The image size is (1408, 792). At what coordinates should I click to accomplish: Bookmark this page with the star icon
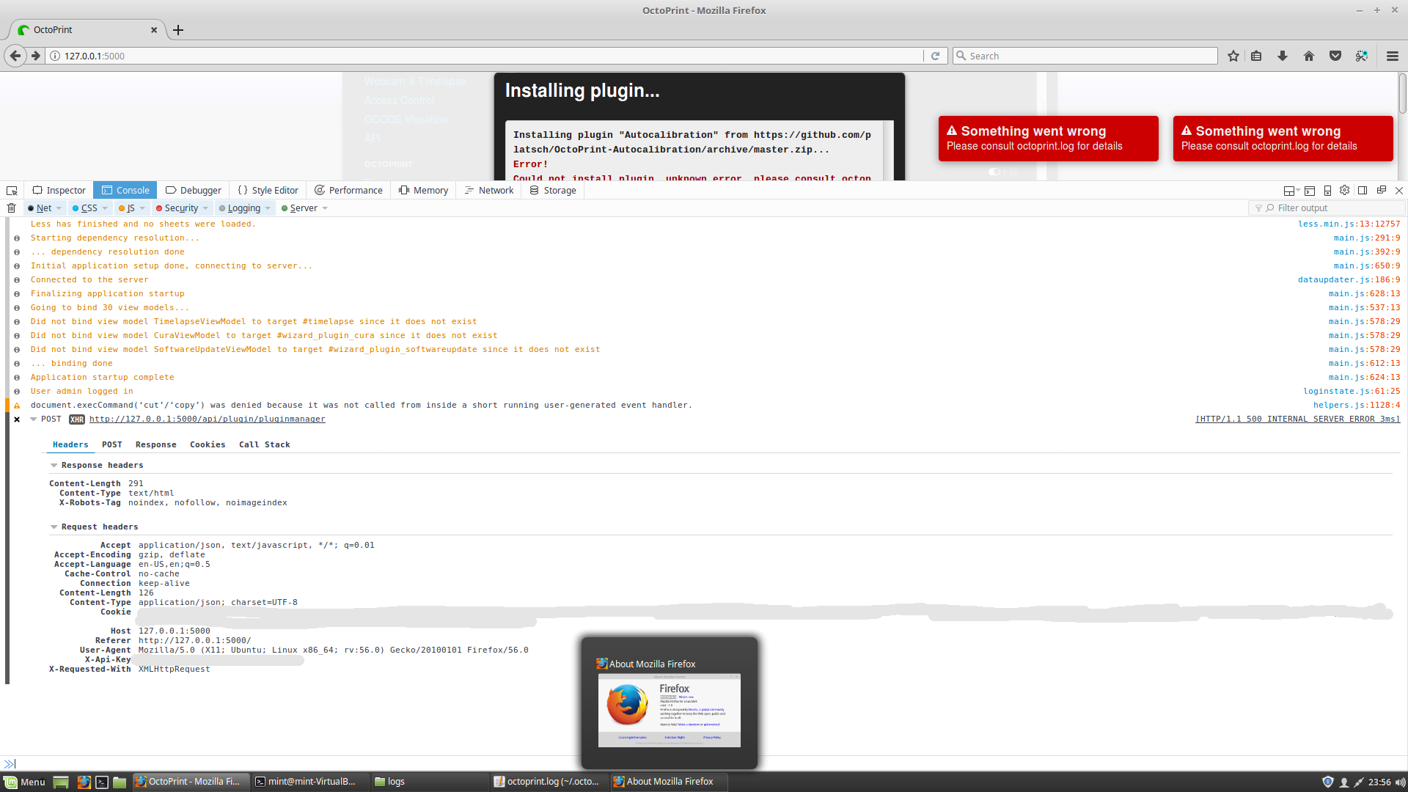[1233, 55]
